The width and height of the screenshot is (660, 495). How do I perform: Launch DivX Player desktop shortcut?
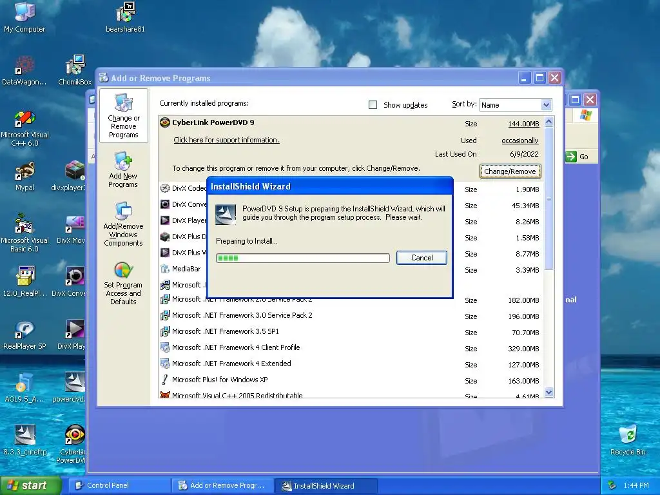(x=72, y=335)
